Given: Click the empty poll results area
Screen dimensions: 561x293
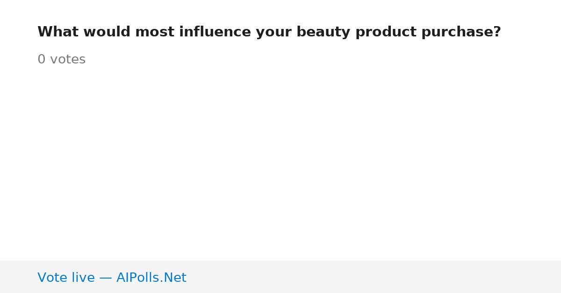Looking at the screenshot, I should point(280,163).
